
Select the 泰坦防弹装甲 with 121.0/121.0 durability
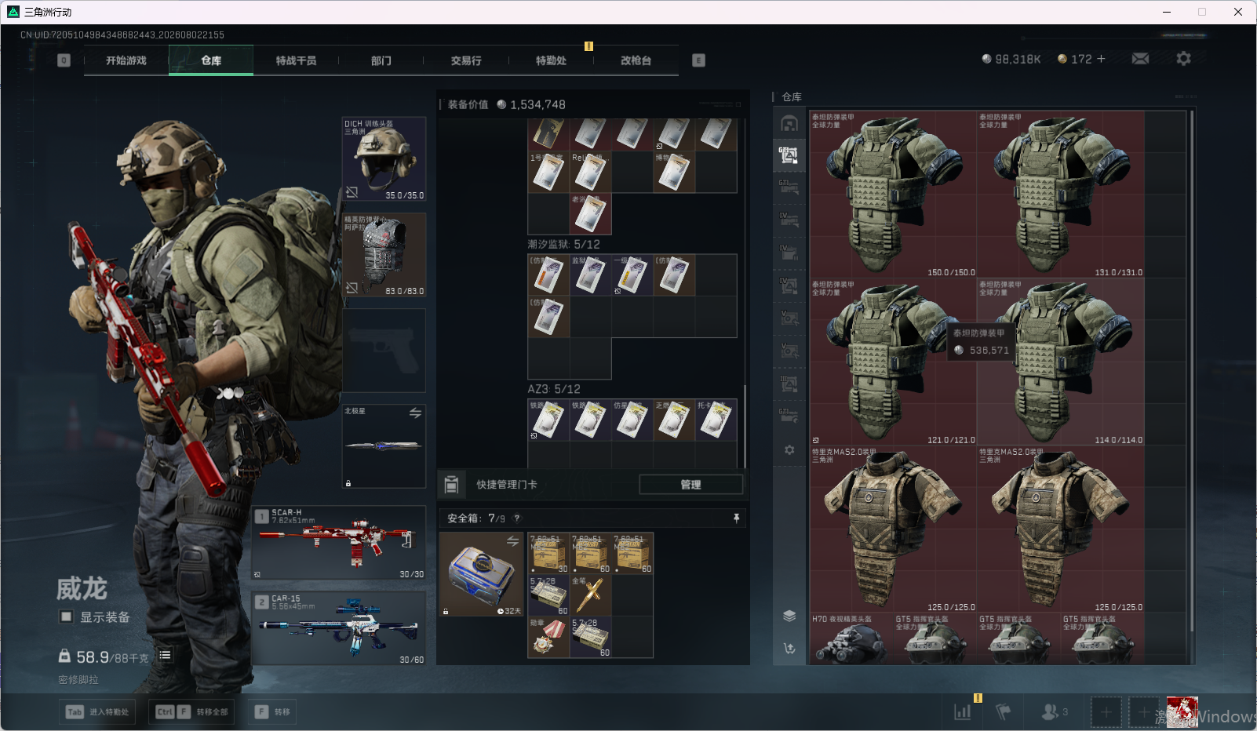(894, 362)
